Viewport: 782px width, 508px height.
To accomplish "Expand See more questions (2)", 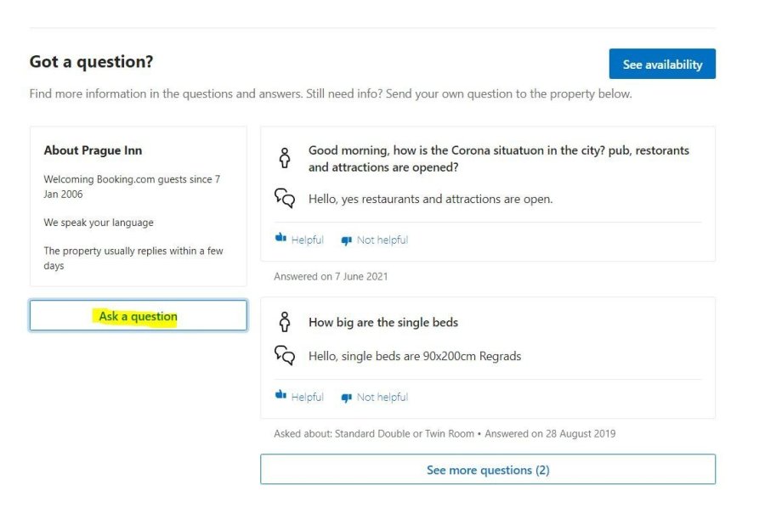I will coord(487,470).
